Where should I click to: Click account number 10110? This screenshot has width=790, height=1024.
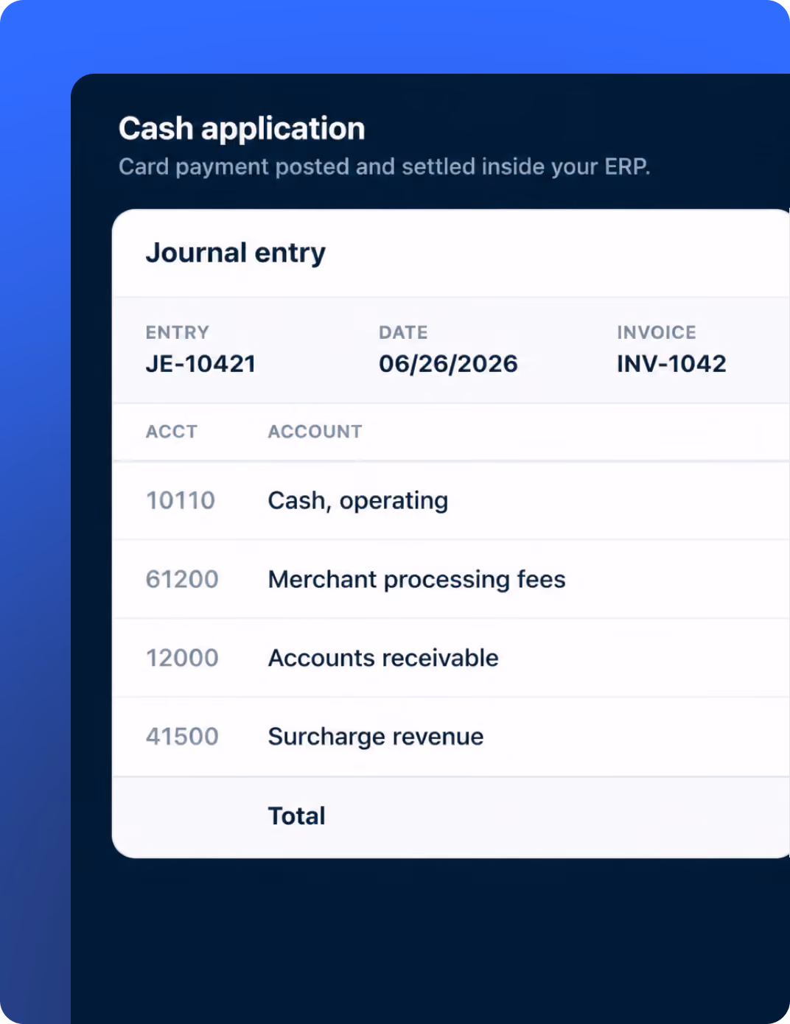(x=181, y=500)
